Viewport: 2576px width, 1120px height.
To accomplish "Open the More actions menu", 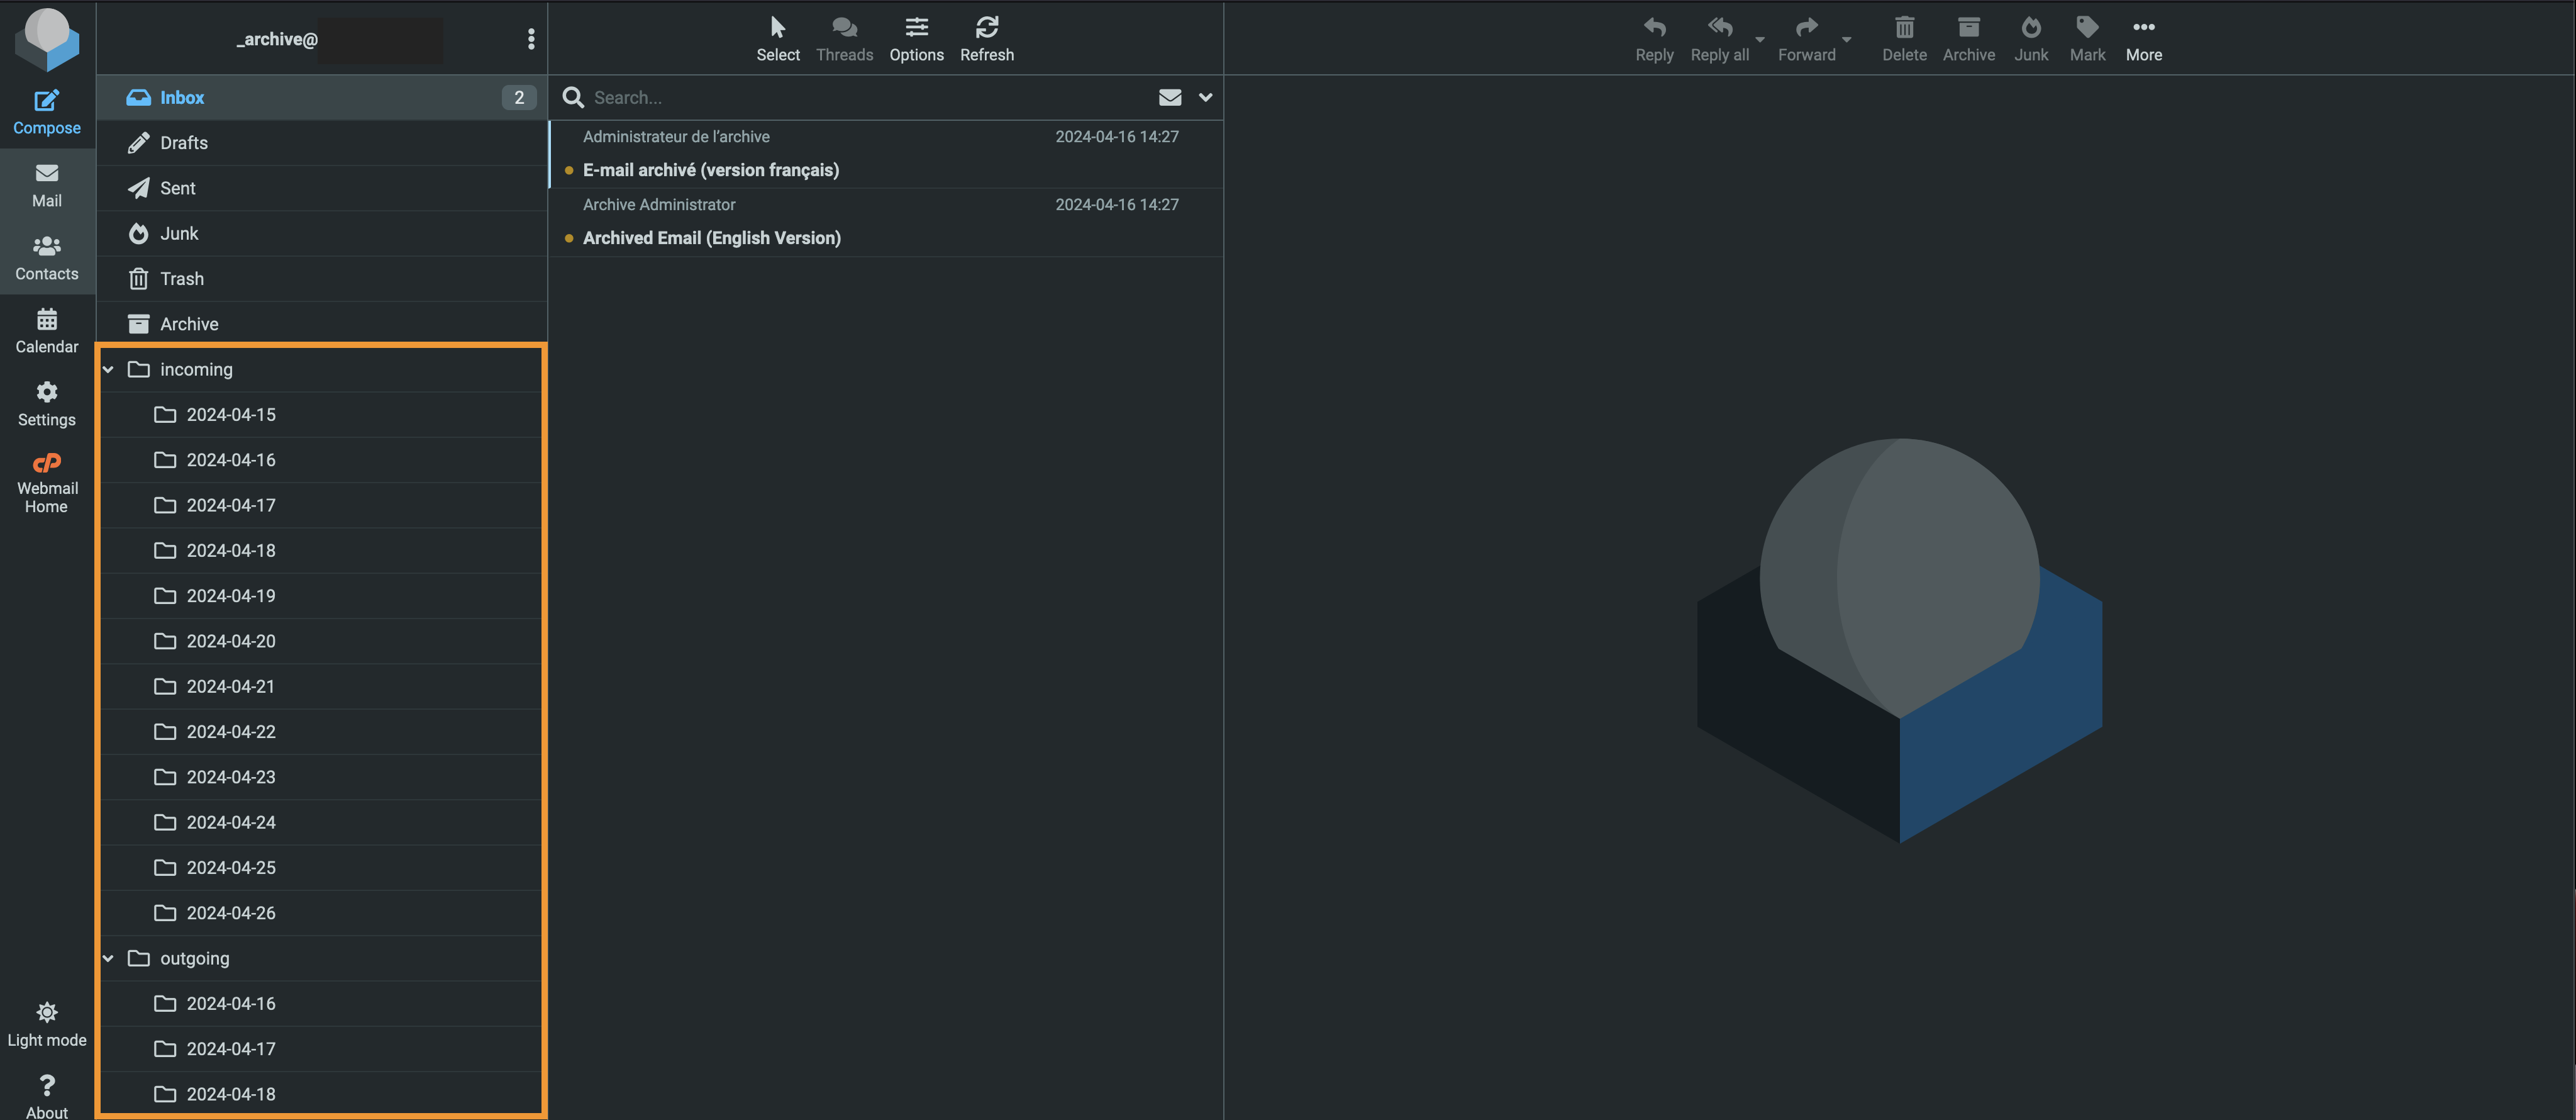I will coord(2143,39).
